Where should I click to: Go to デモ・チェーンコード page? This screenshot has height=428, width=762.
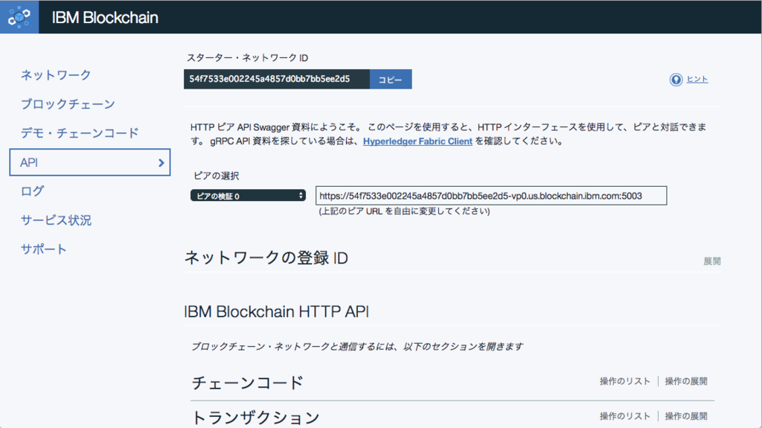[80, 132]
